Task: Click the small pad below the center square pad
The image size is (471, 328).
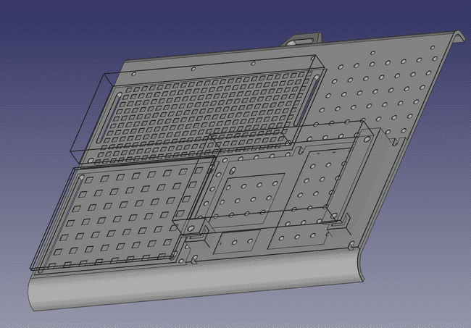Action: [x=237, y=241]
